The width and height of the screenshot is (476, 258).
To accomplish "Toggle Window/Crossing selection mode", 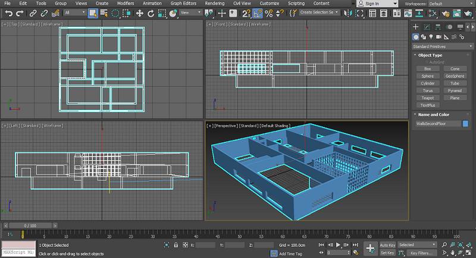I will coord(127,13).
